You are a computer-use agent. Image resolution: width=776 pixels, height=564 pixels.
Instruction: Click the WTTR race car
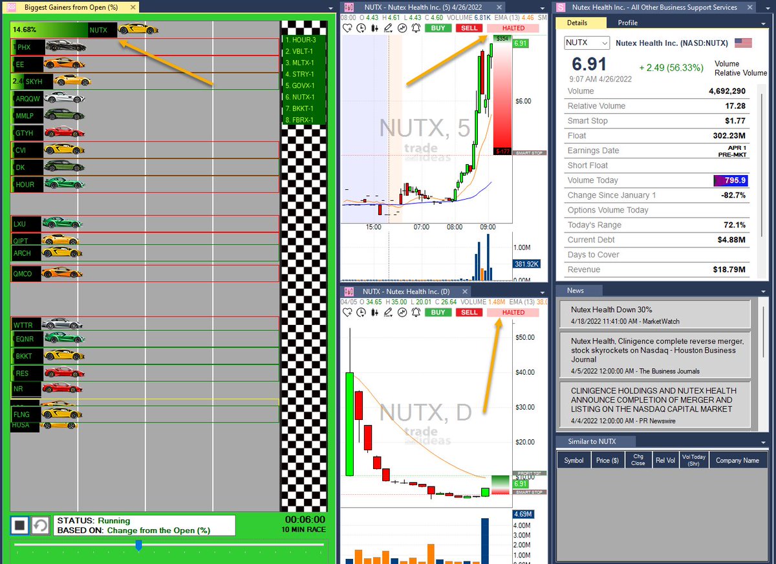[62, 325]
